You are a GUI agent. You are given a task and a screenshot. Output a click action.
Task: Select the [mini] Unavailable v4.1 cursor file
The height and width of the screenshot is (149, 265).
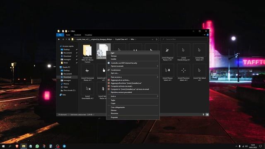(87, 91)
